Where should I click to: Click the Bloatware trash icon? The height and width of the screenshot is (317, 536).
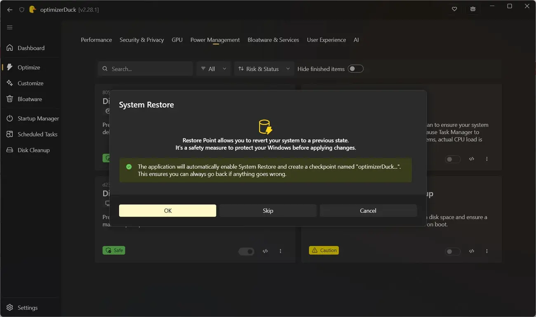click(x=10, y=99)
